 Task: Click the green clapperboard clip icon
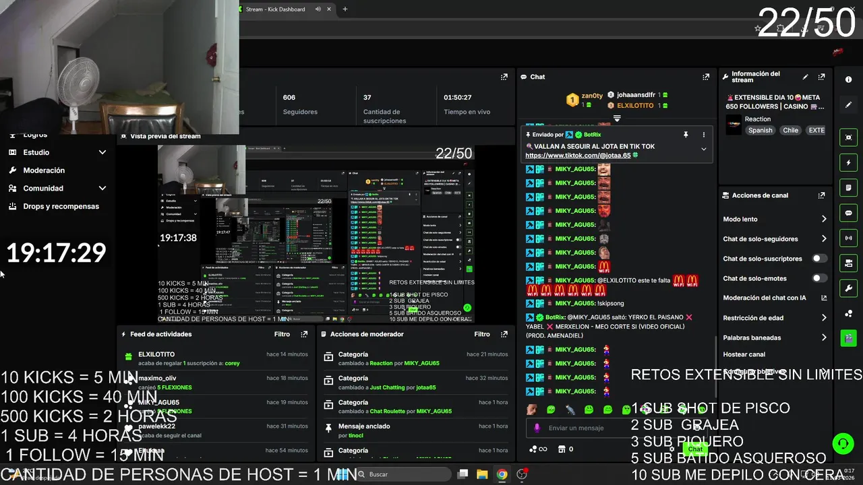click(x=848, y=338)
